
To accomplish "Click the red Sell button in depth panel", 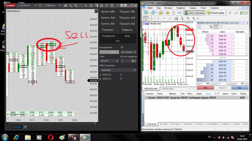I will [x=205, y=88].
